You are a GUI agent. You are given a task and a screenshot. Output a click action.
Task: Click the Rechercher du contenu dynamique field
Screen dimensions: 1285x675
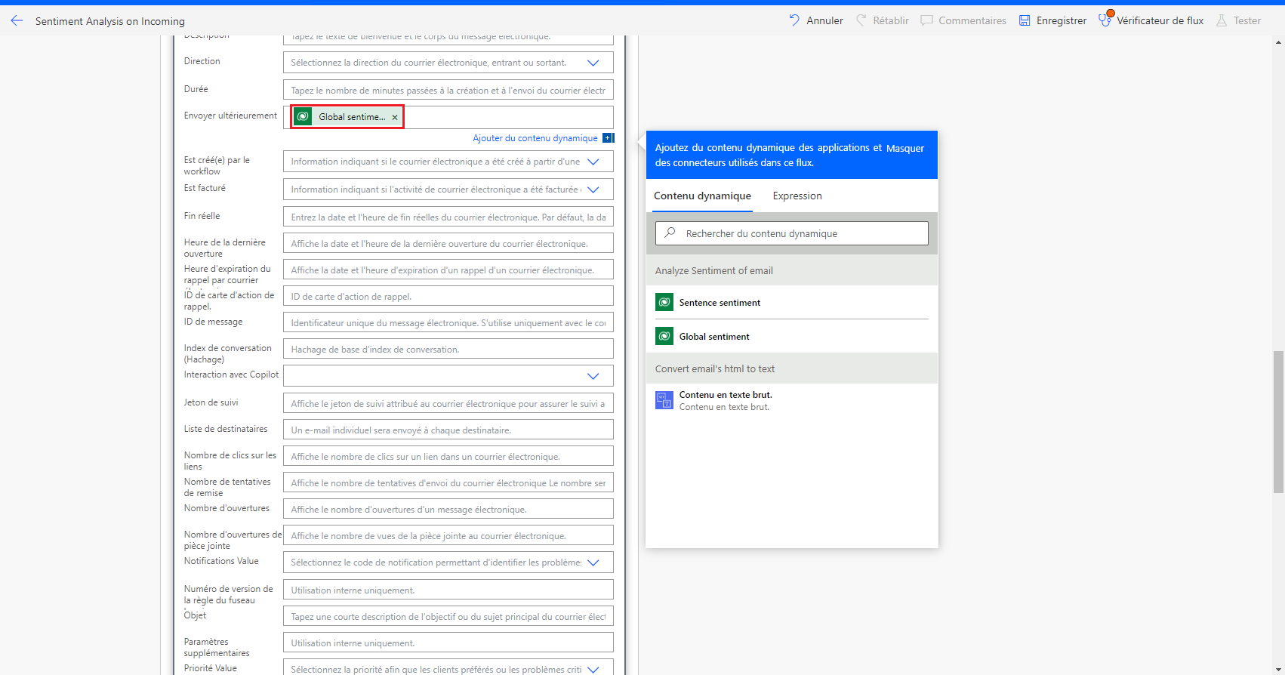791,233
